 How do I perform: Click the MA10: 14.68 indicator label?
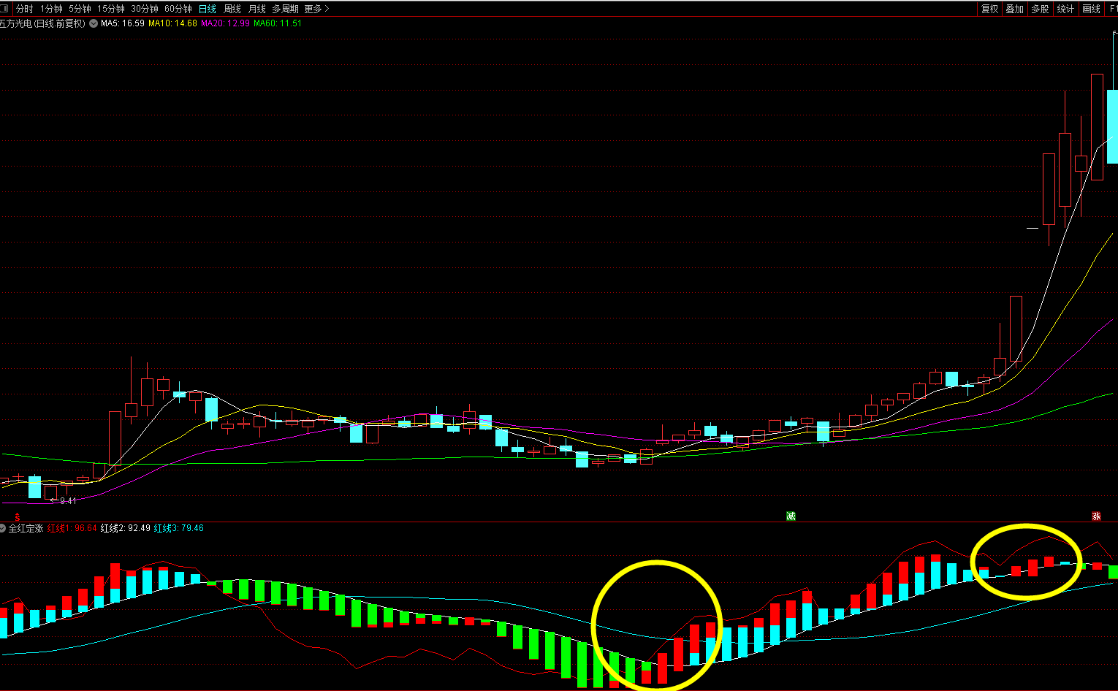(x=172, y=23)
